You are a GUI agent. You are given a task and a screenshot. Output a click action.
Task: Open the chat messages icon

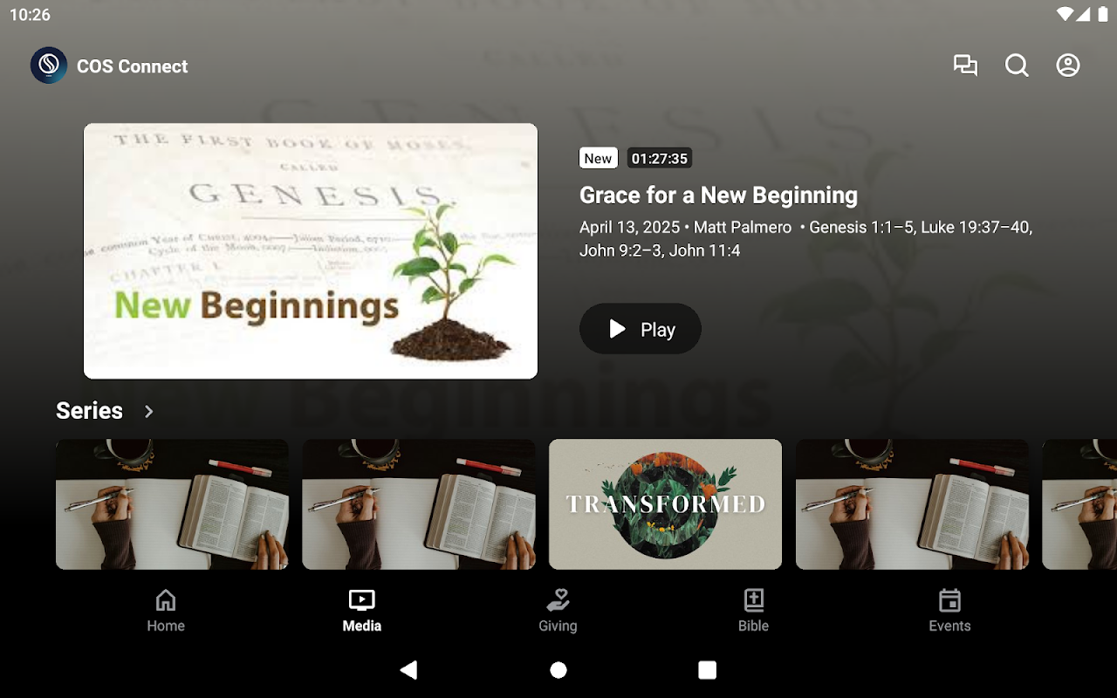965,65
